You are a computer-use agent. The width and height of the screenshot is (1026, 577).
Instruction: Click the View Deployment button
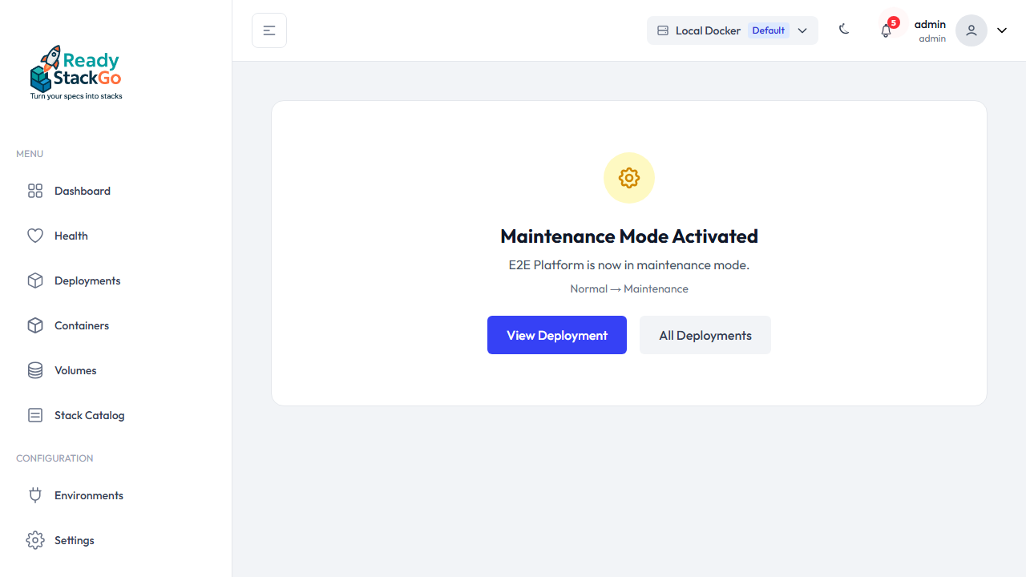(556, 335)
